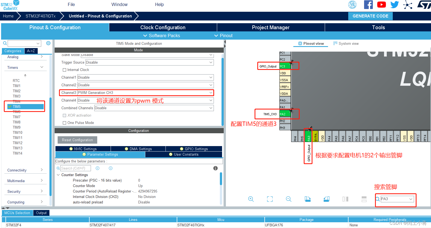Open the File menu

click(x=71, y=5)
